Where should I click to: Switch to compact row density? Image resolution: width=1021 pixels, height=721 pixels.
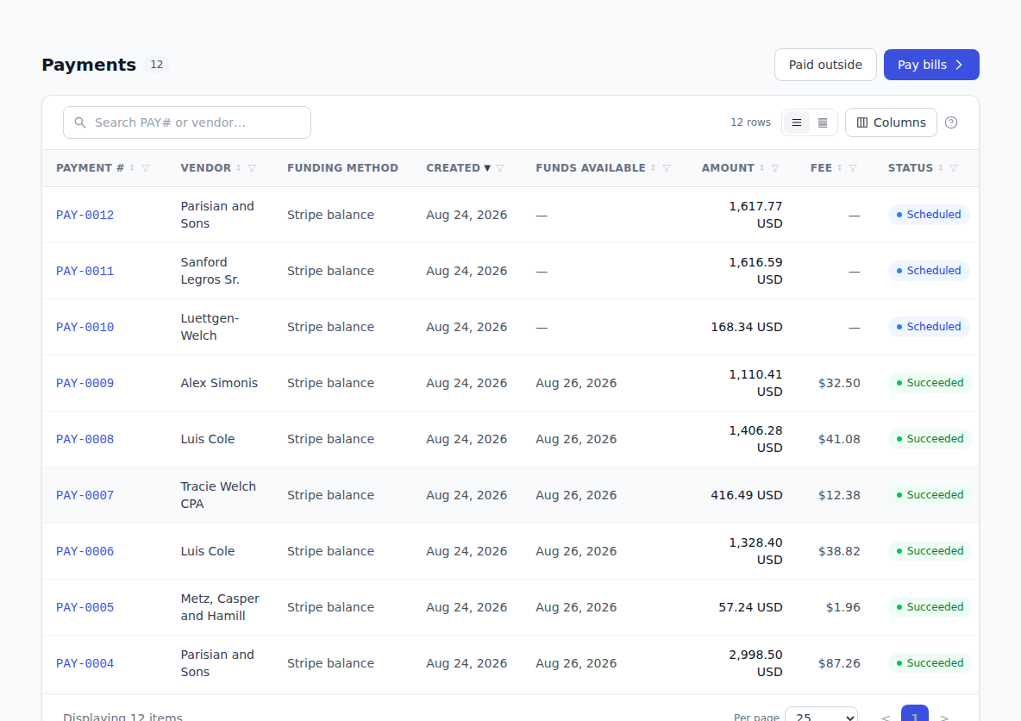pyautogui.click(x=823, y=122)
